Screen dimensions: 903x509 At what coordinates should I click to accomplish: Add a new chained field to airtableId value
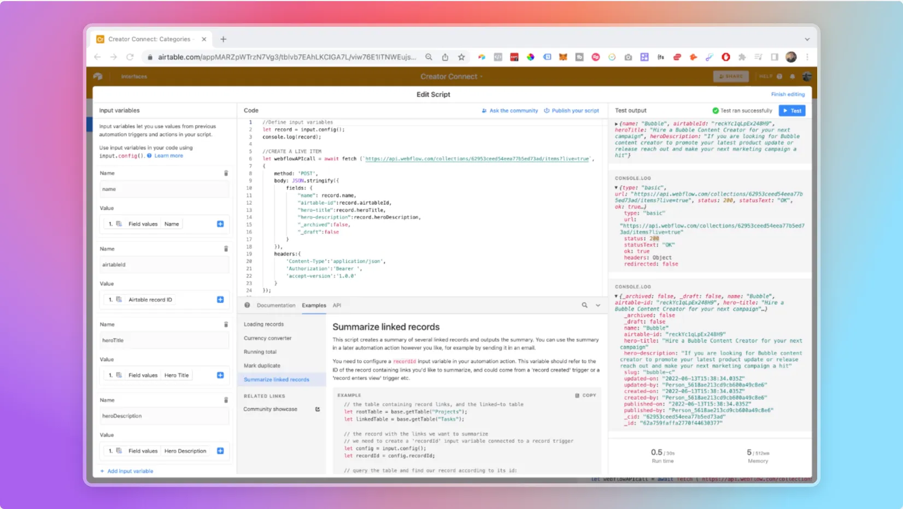[220, 299]
